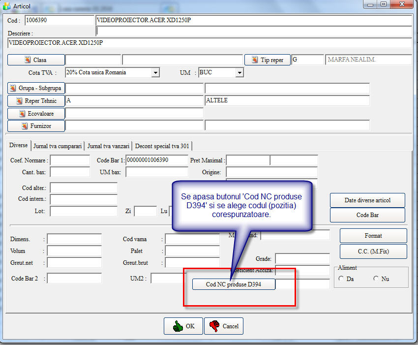Click the Grupa - Subgrupa lookup icon
Image resolution: width=418 pixels, height=345 pixels.
pos(36,88)
